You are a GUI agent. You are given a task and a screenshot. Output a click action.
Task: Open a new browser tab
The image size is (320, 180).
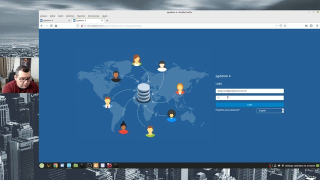coord(107,20)
